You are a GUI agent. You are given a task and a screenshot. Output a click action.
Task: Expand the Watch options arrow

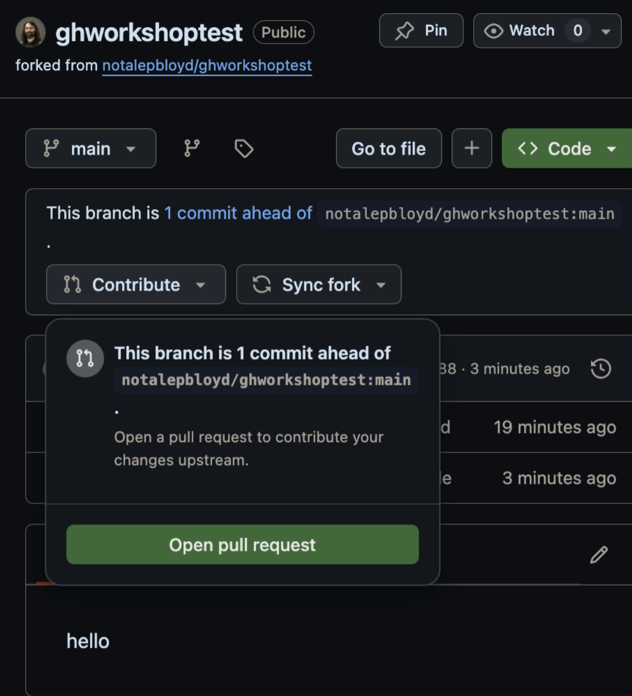606,31
